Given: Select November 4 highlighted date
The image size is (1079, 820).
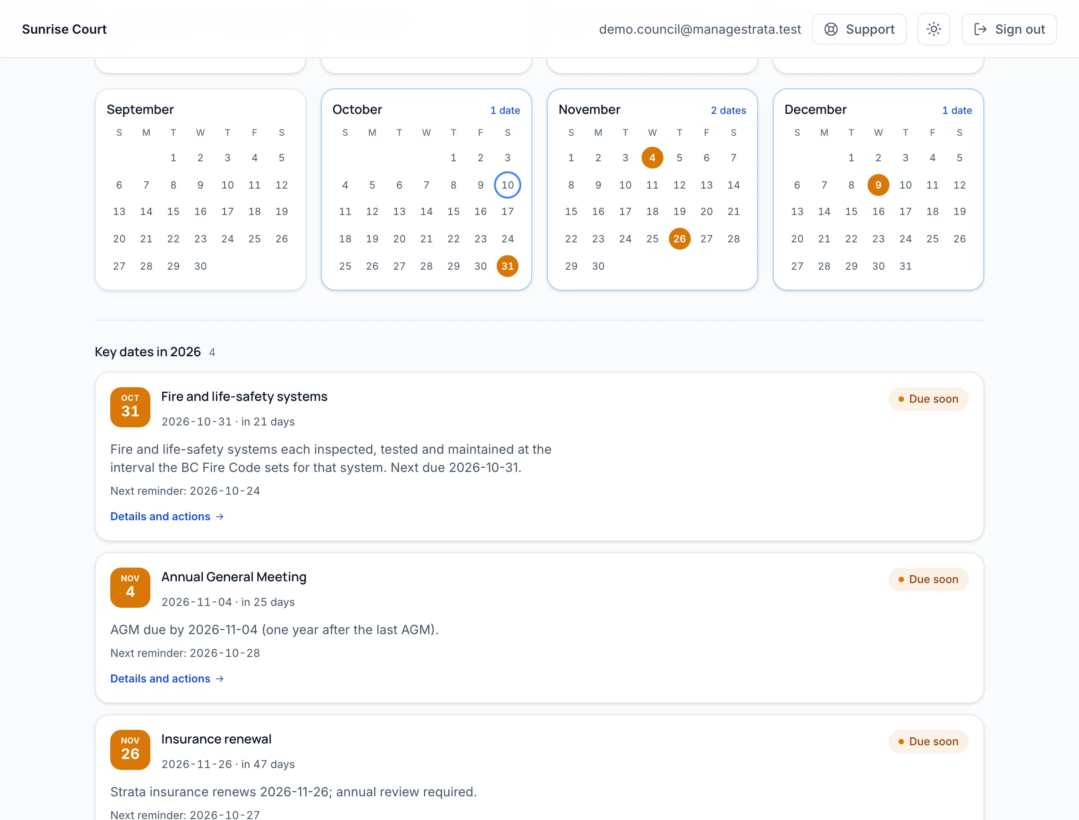Looking at the screenshot, I should pos(652,158).
